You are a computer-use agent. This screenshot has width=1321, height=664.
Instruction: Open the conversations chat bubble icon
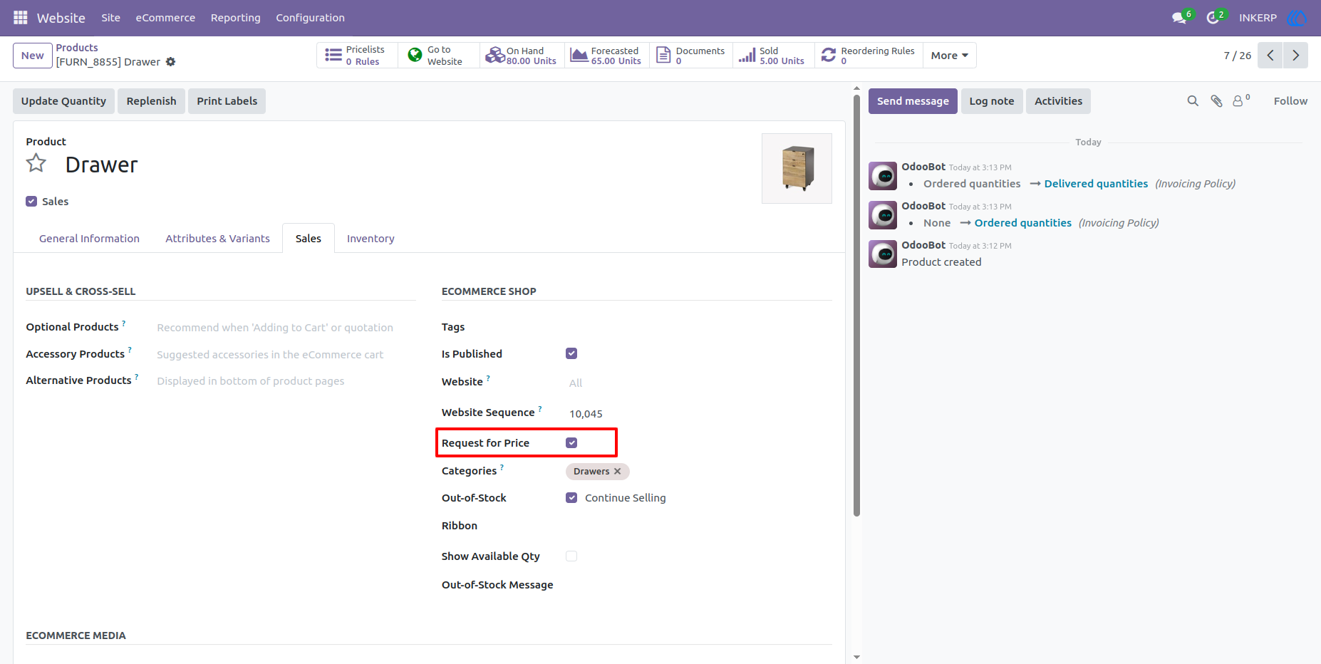[1179, 18]
